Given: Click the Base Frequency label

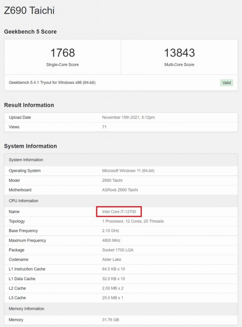Looking at the screenshot, I should coord(23,231).
